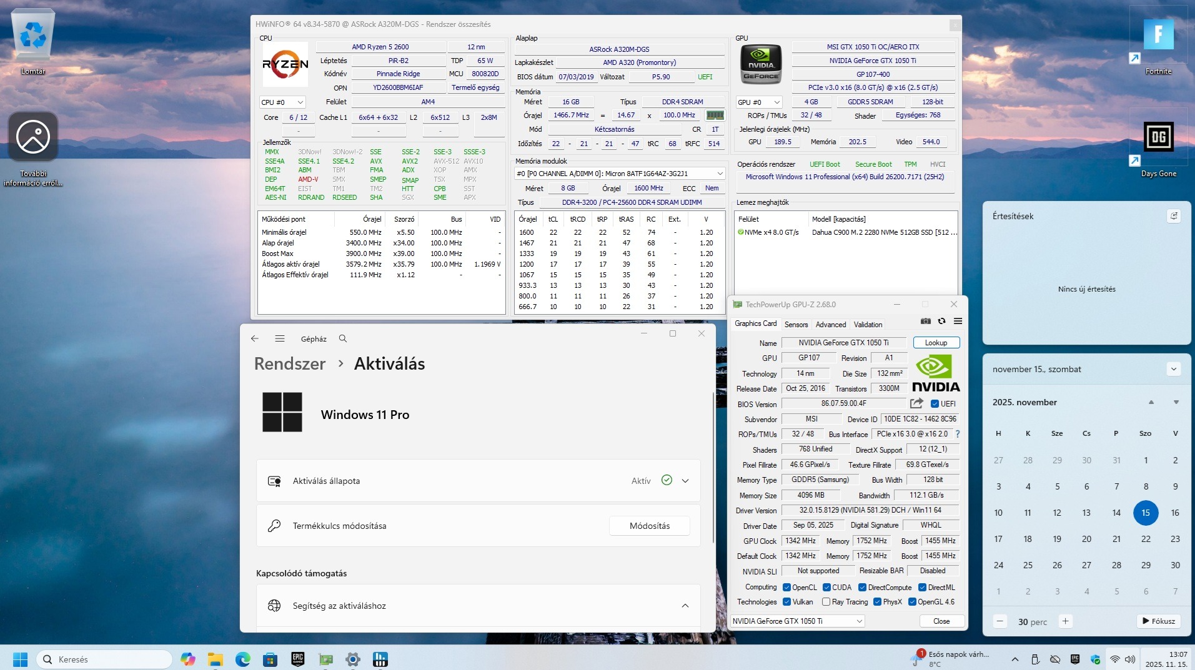Toggle the CUDA checkbox

(x=826, y=587)
